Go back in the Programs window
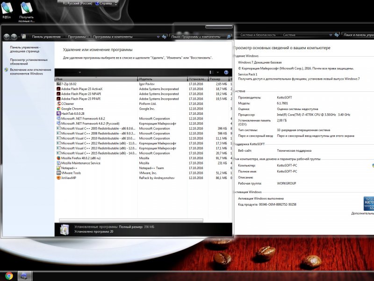The height and width of the screenshot is (281, 374). pos(7,37)
